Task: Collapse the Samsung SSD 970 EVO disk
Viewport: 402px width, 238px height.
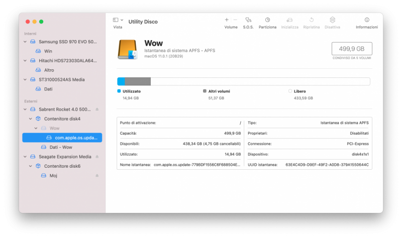Action: click(25, 42)
